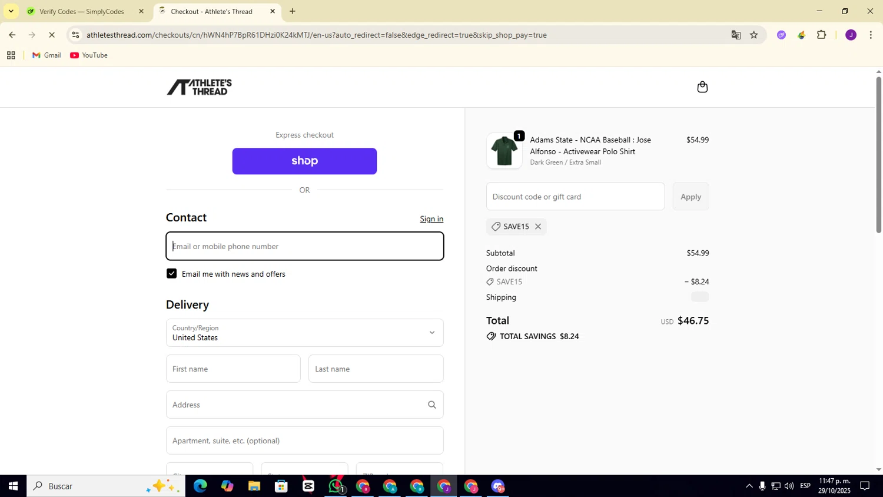Open the Extensions puzzle icon

tap(822, 35)
